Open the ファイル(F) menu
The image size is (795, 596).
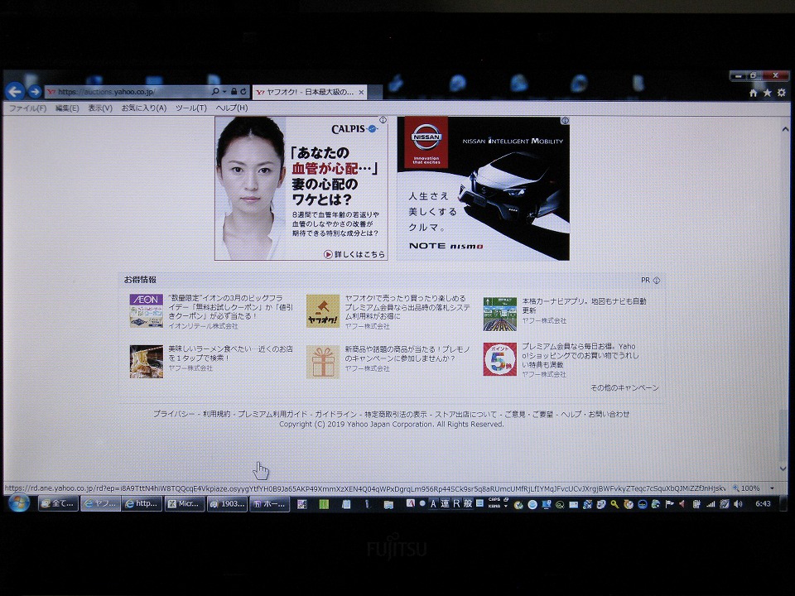click(x=27, y=108)
